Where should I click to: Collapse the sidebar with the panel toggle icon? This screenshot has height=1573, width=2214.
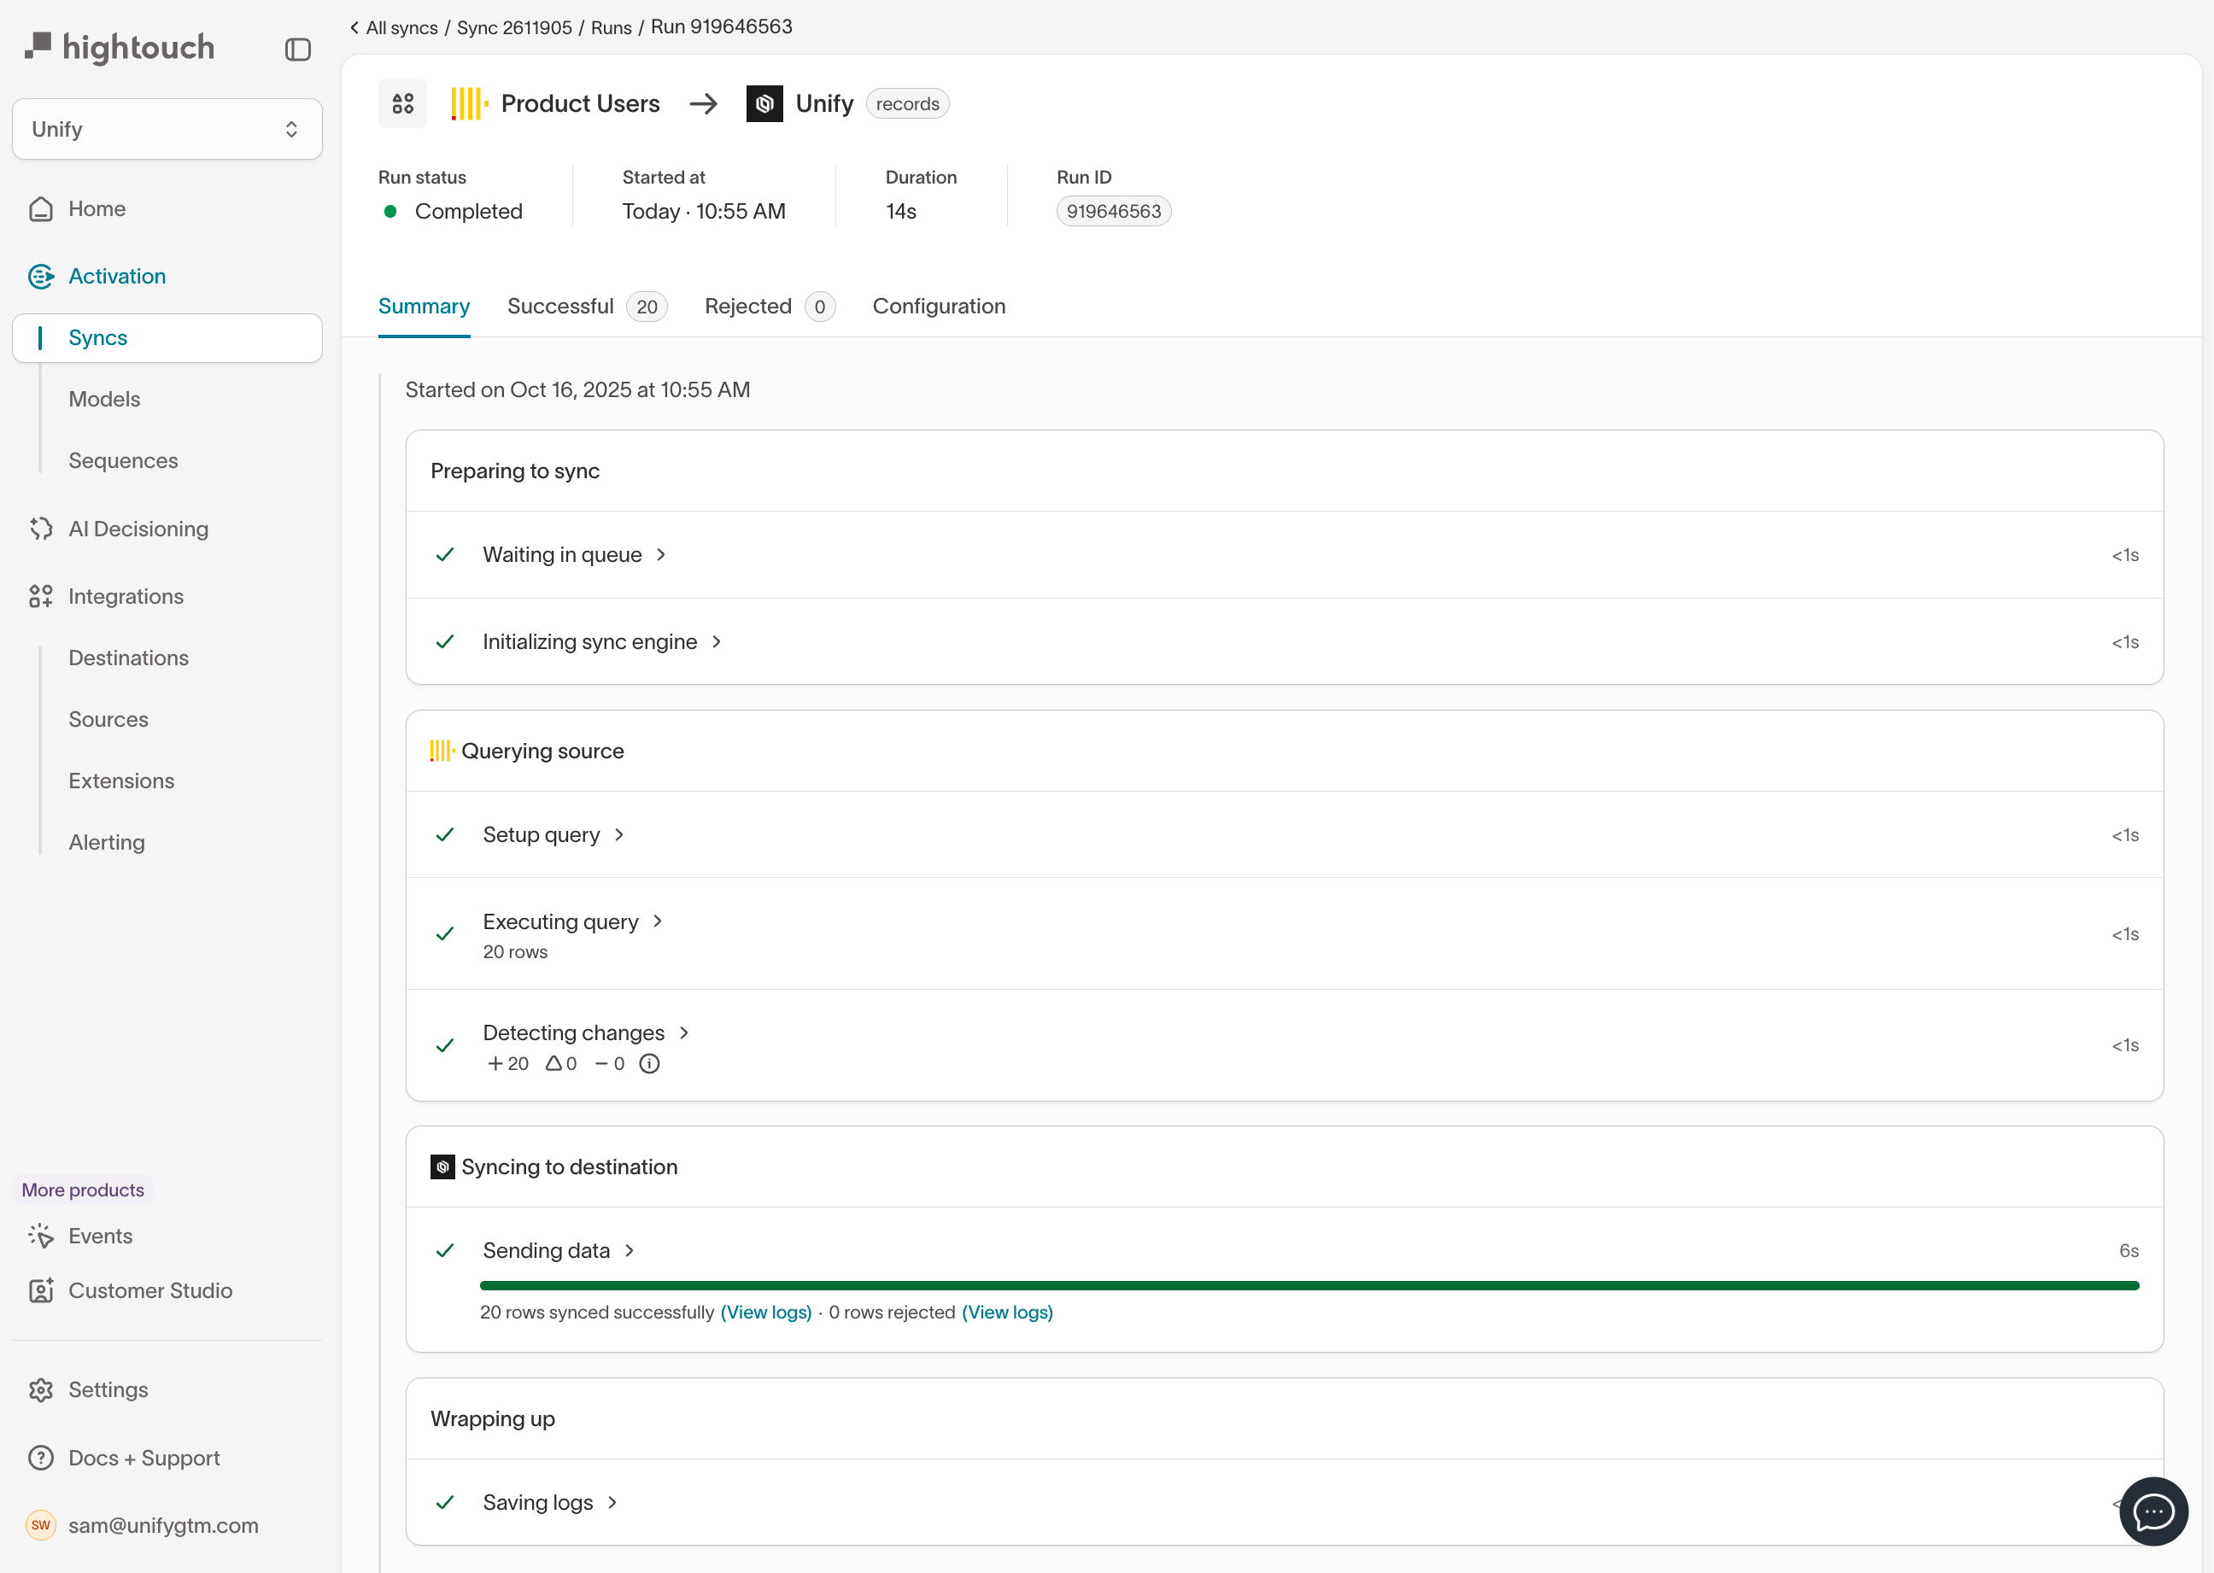coord(297,50)
